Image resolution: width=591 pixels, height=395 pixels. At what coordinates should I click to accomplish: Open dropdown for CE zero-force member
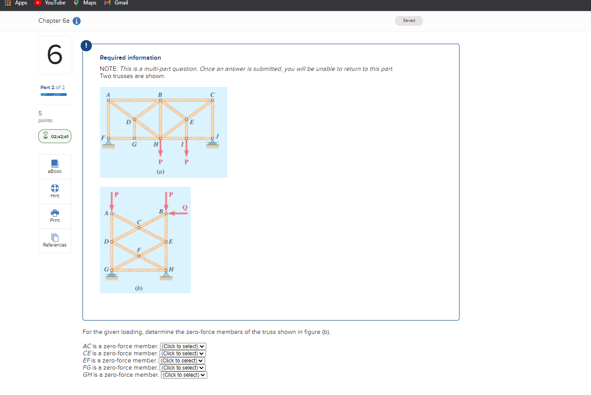click(183, 354)
